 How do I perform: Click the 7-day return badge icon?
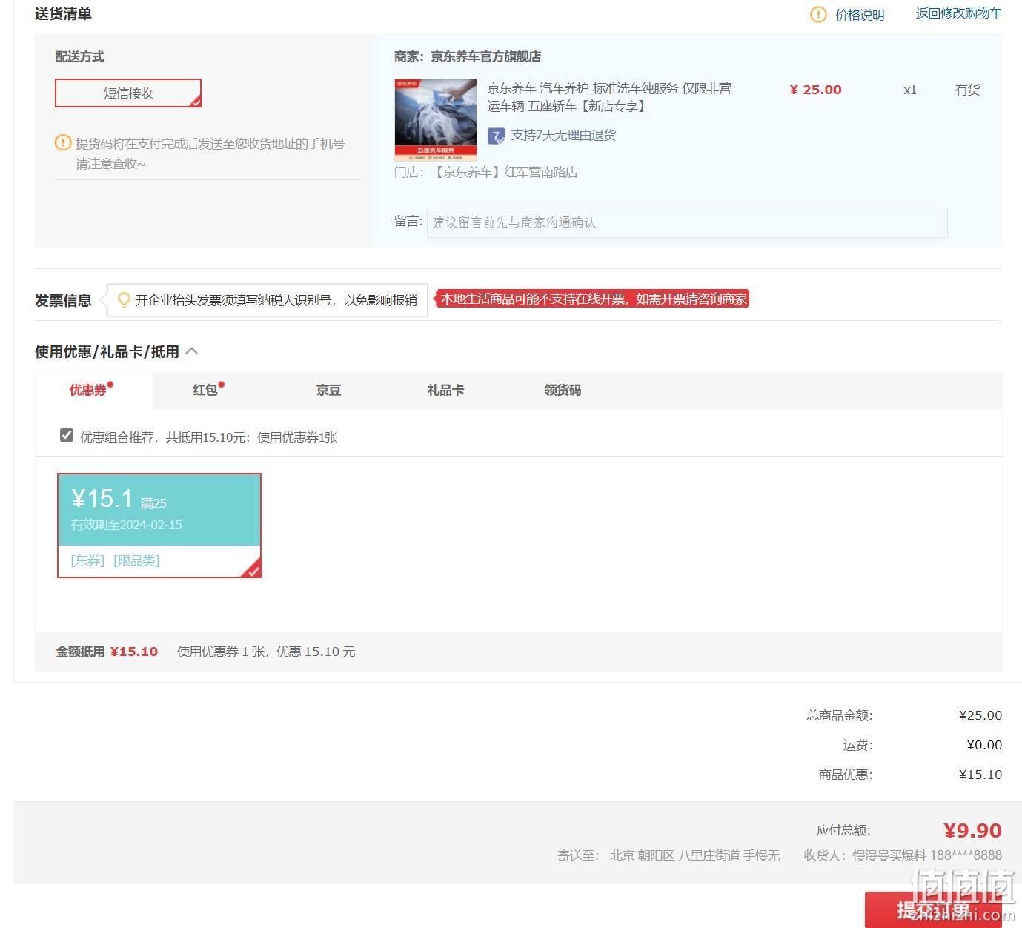click(x=496, y=136)
